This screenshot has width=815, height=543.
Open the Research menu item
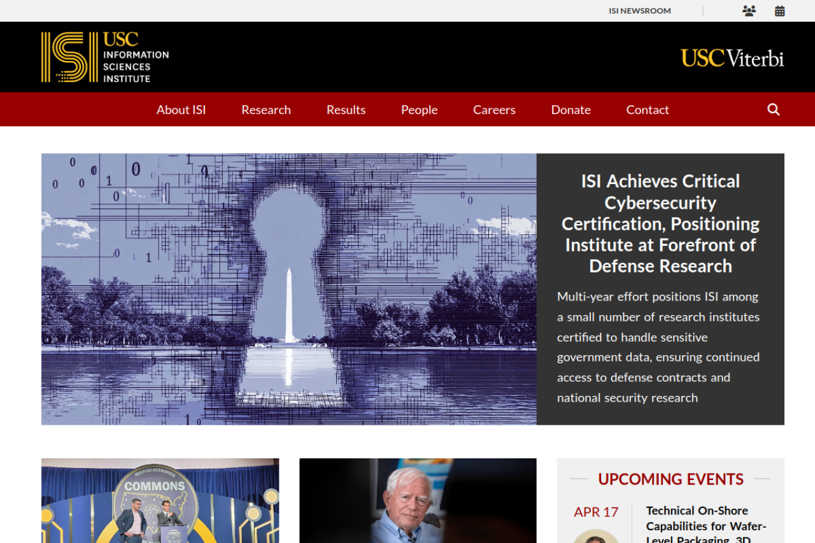click(266, 109)
